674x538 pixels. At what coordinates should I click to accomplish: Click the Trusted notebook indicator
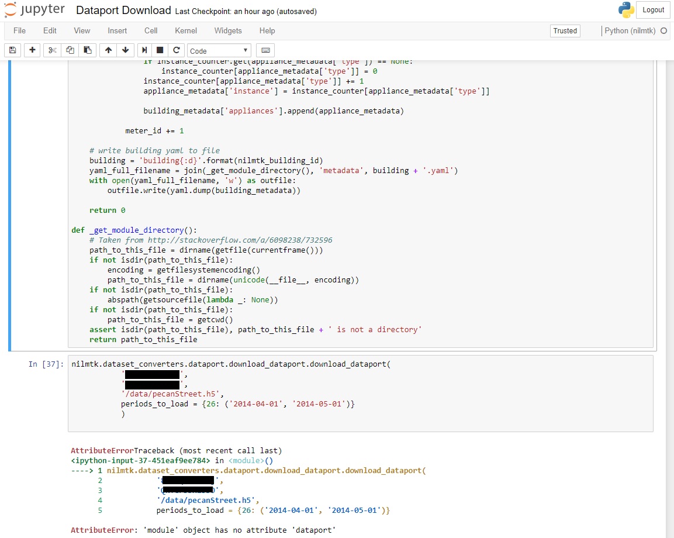[x=565, y=30]
